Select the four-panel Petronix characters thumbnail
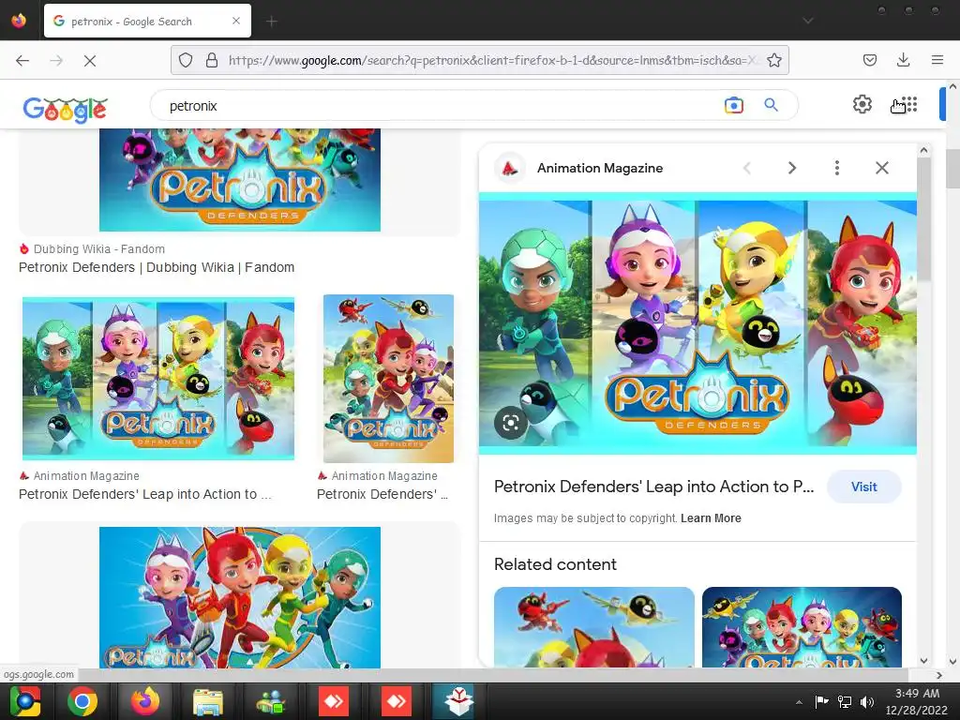 coord(157,379)
